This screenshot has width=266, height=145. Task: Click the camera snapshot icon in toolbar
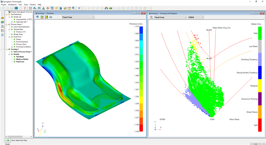click(16, 8)
